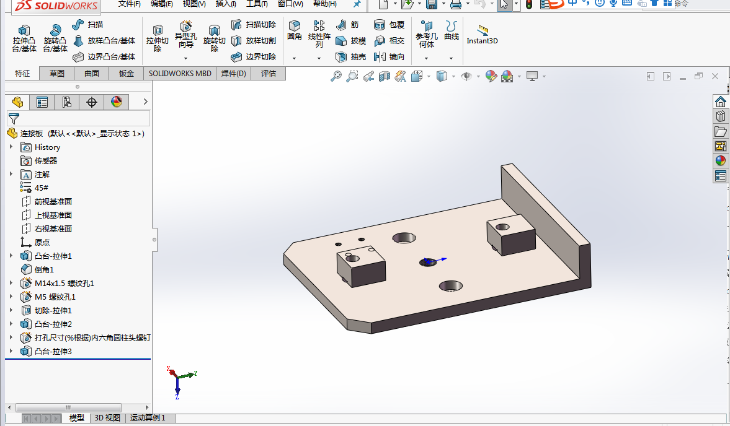Open the DisplayManager tab icon
This screenshot has height=426, width=730.
pyautogui.click(x=117, y=102)
